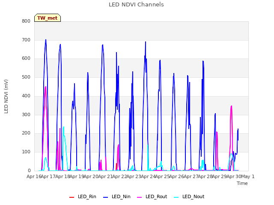Click the Apr 18 cyan LED_Nout peak
Image resolution: width=274 pixels, height=205 pixels.
pyautogui.click(x=64, y=127)
